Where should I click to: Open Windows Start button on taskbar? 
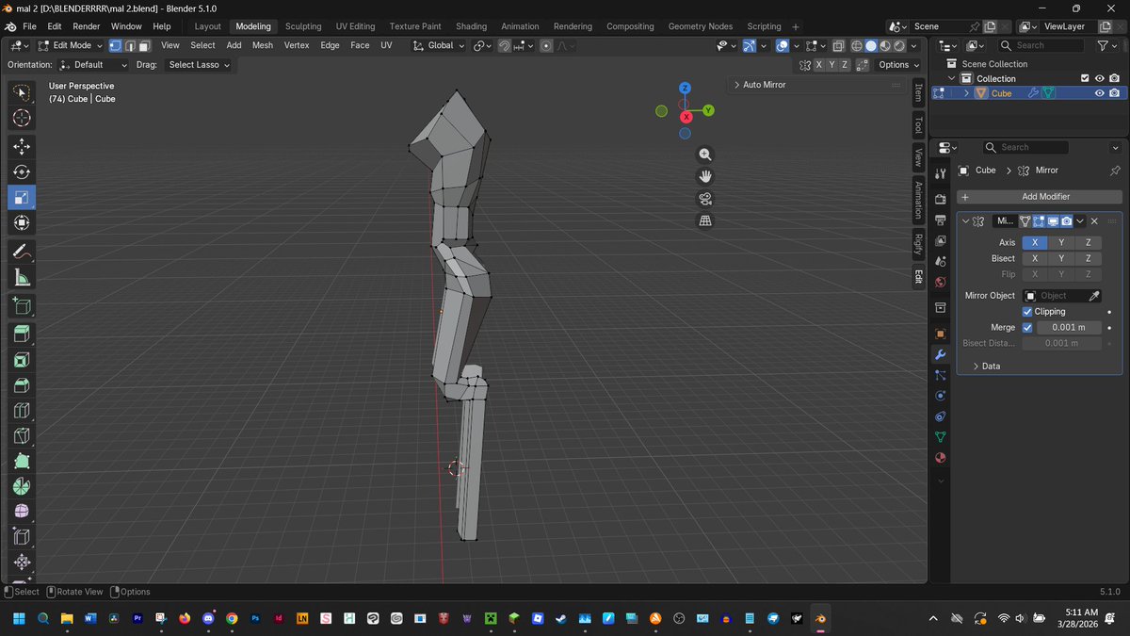[18, 618]
